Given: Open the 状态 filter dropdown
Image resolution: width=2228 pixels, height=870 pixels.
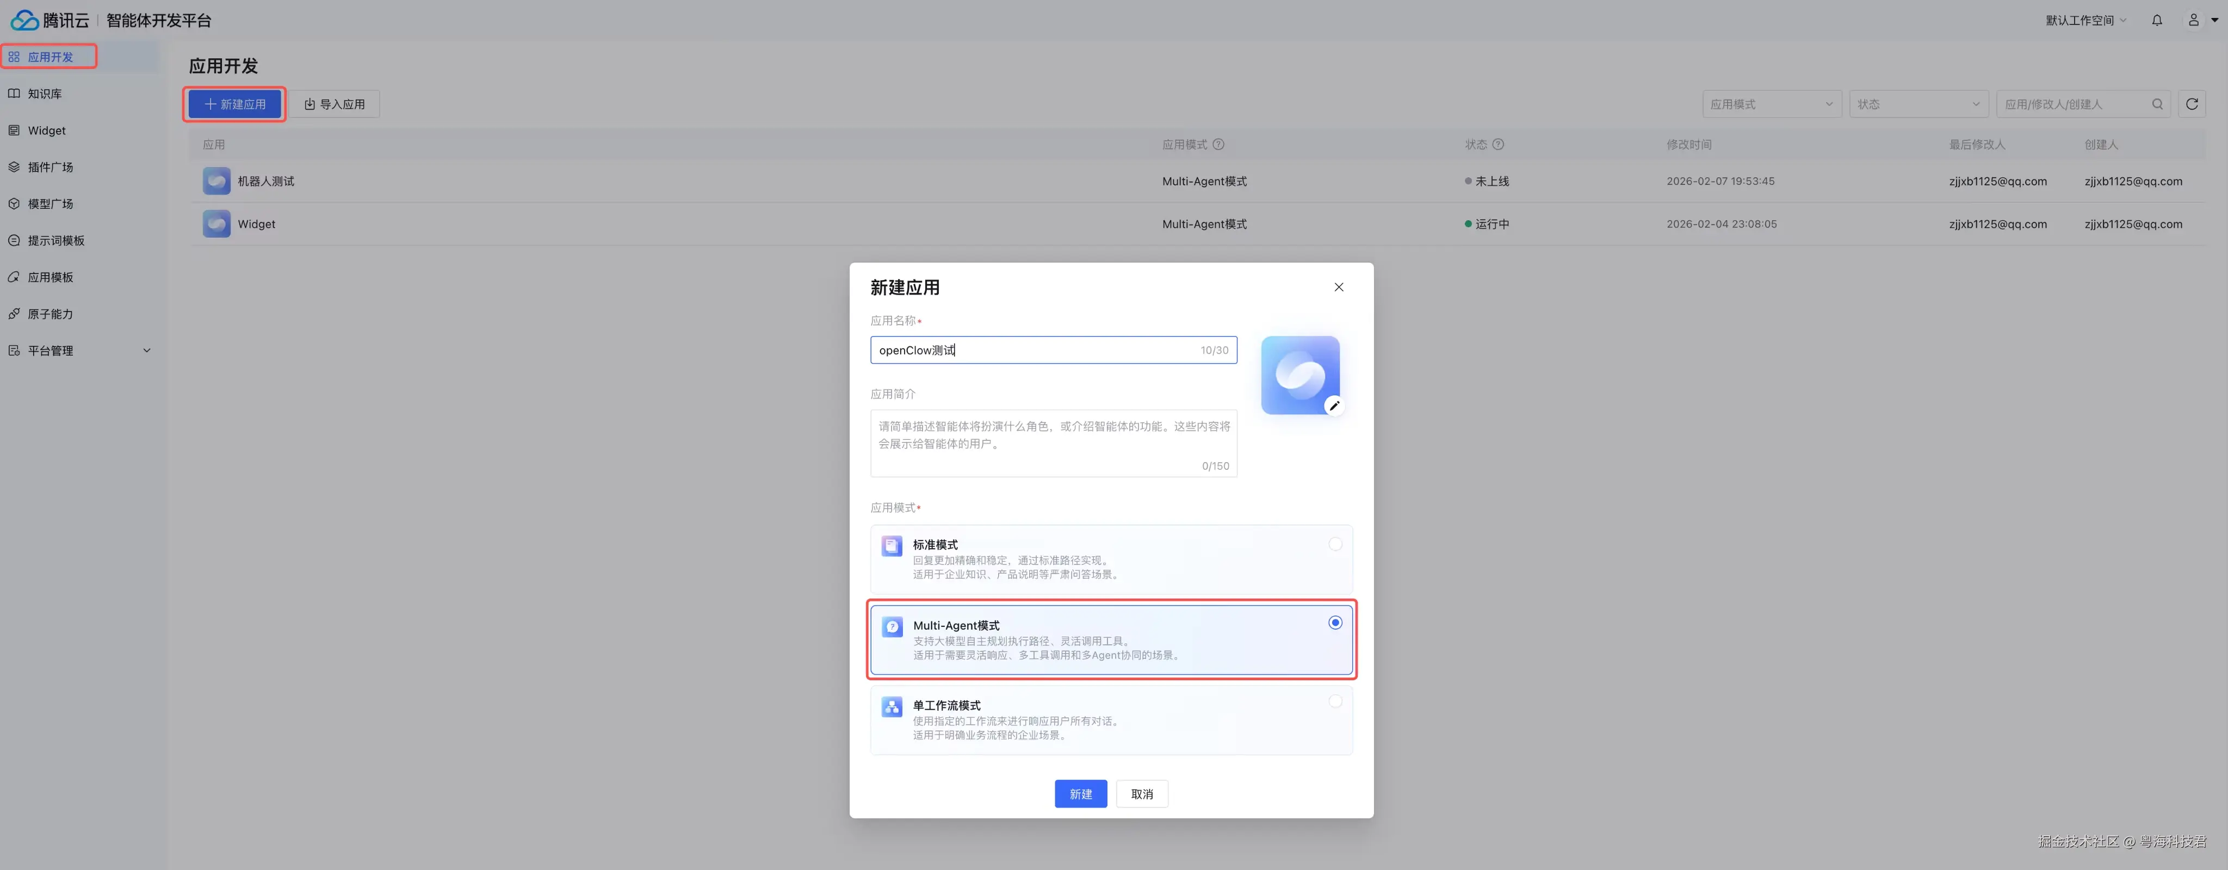Looking at the screenshot, I should [1918, 104].
